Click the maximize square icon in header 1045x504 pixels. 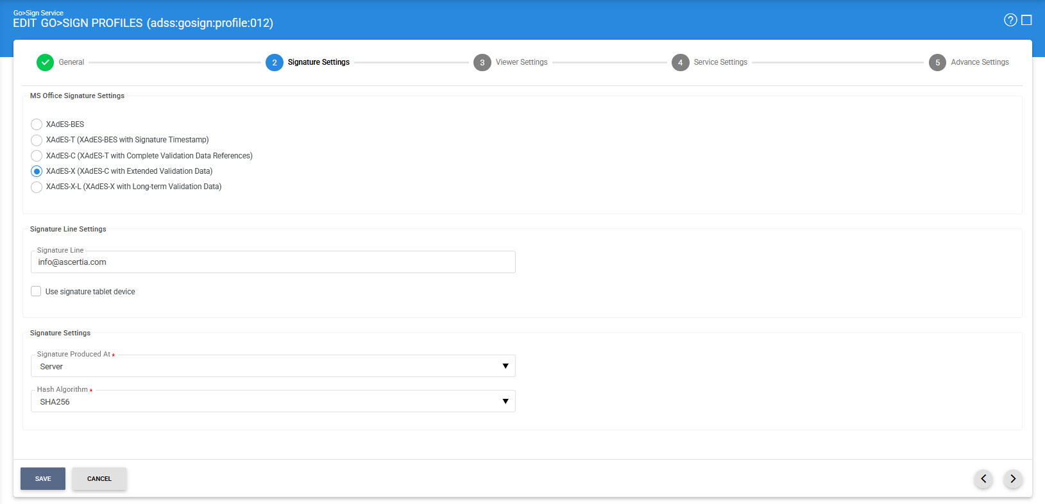1026,20
